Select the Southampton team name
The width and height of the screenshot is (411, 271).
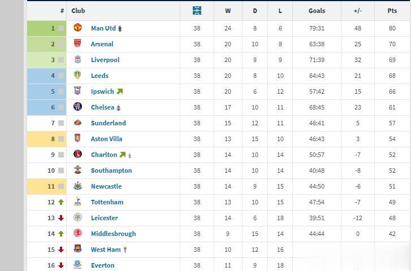pos(111,171)
